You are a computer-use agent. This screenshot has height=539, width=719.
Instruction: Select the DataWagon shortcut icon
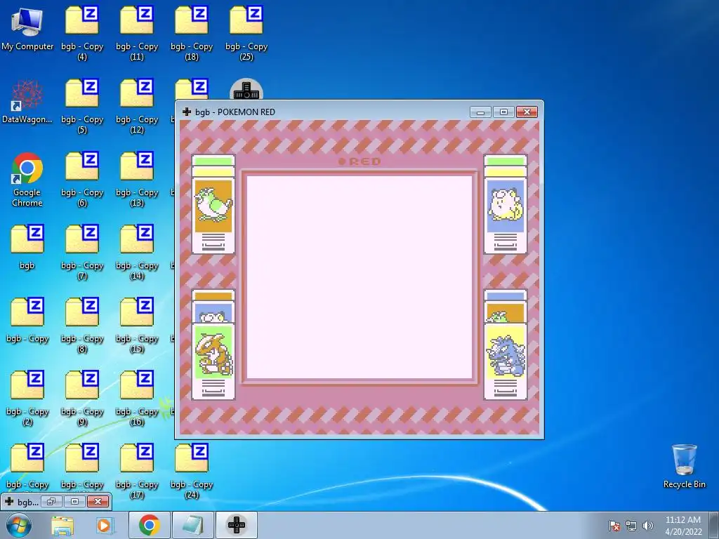pos(27,102)
